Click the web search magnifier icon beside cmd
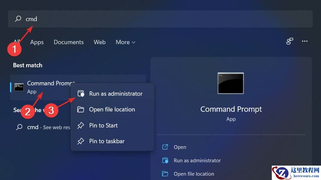Image resolution: width=321 pixels, height=180 pixels. click(x=20, y=127)
